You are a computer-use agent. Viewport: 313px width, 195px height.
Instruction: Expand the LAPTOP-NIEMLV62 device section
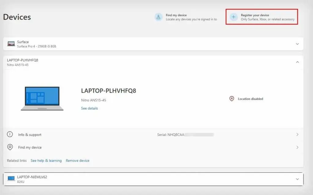point(297,179)
